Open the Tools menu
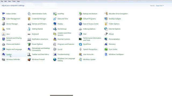This screenshot has height=96, width=172. (x=14, y=1)
